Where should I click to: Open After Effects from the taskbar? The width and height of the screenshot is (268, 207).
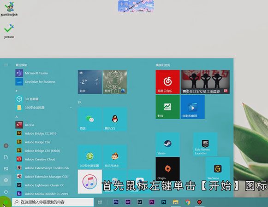pyautogui.click(x=128, y=202)
